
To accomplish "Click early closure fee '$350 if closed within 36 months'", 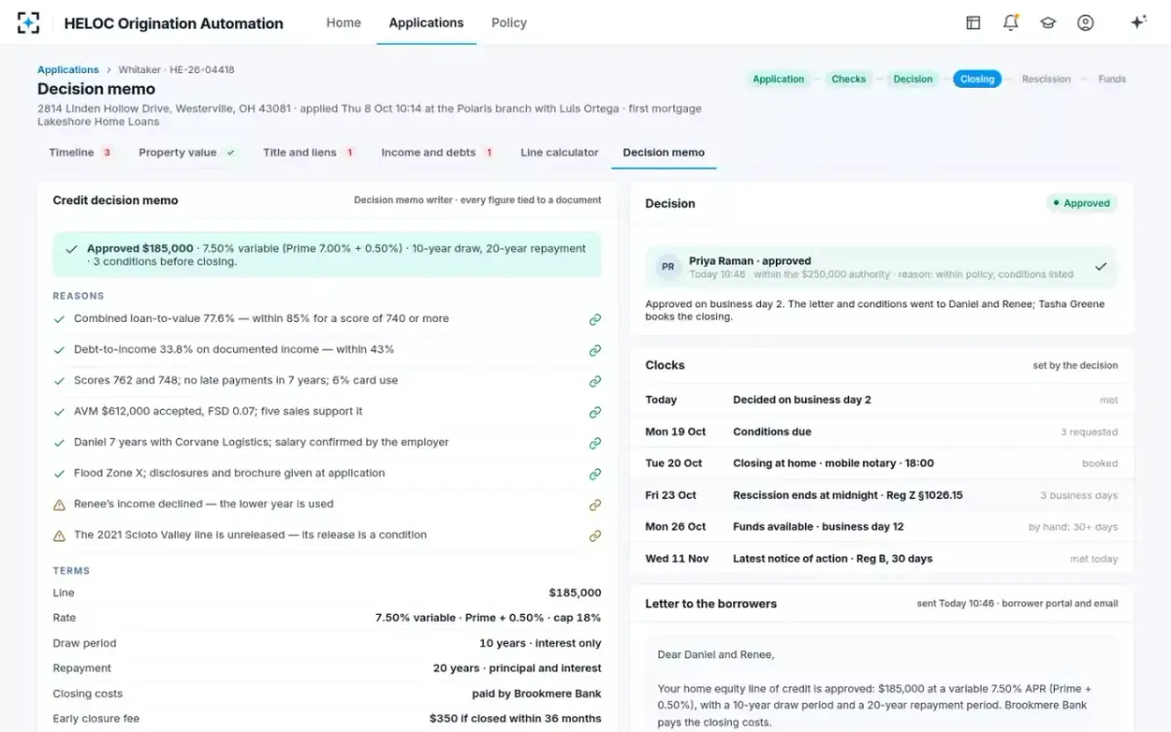I will coord(515,718).
